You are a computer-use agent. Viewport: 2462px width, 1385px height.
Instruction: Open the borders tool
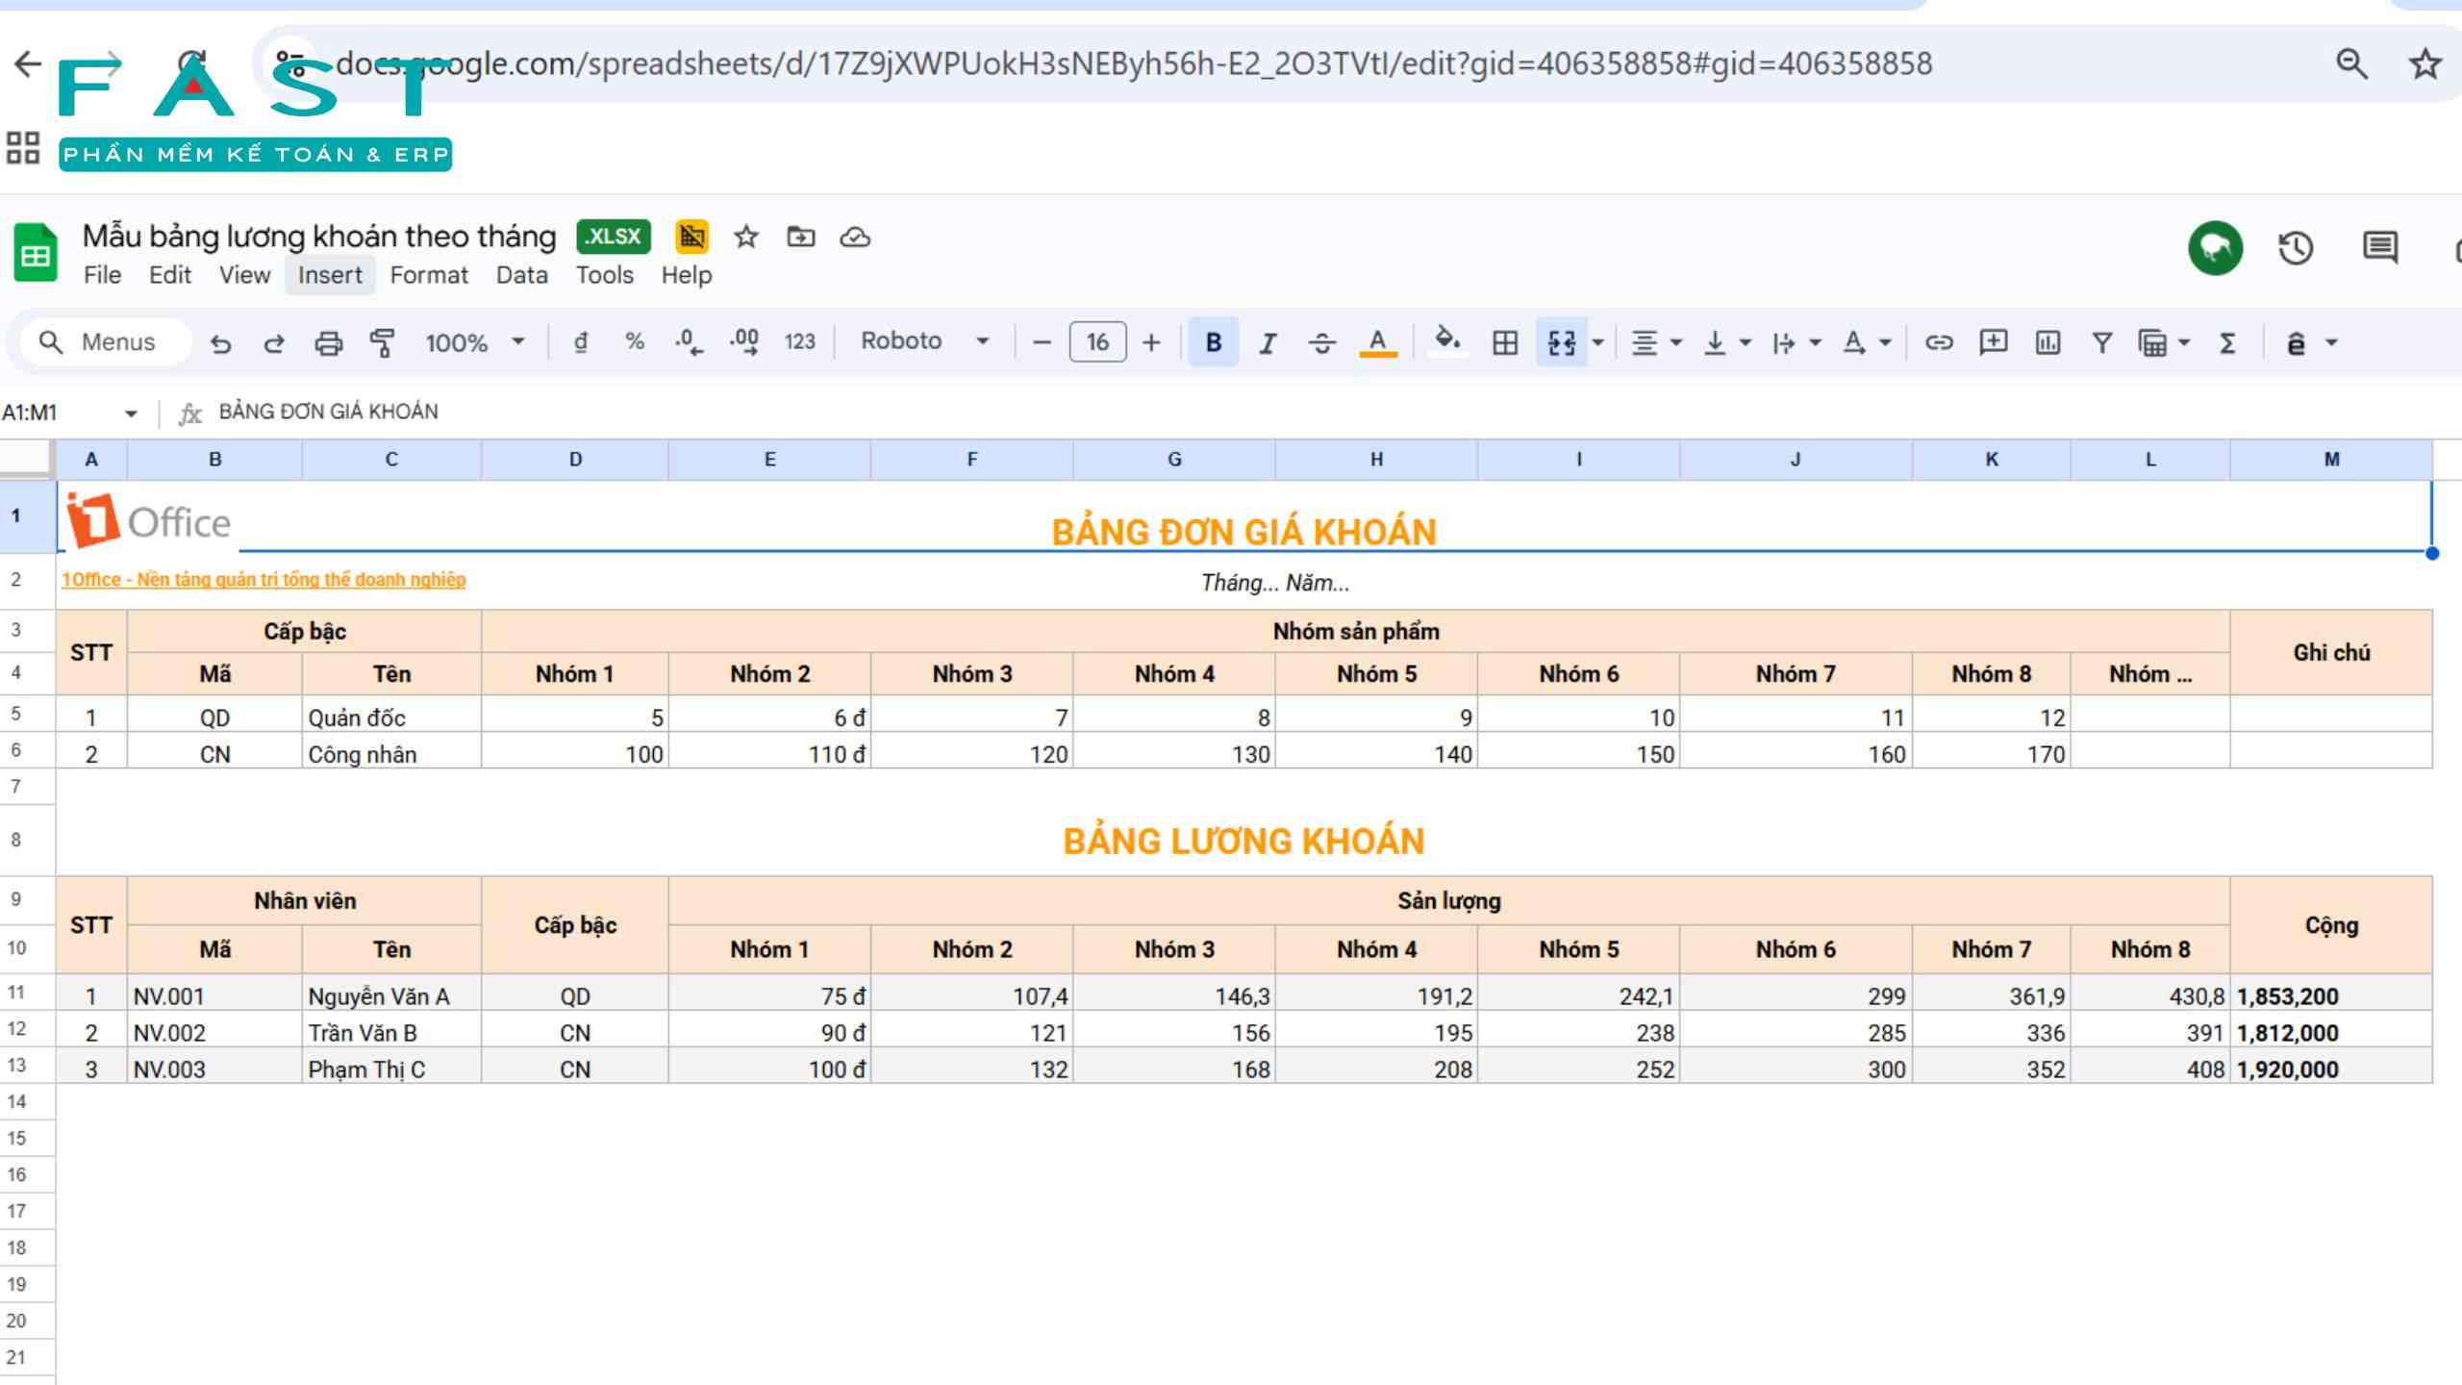1504,342
